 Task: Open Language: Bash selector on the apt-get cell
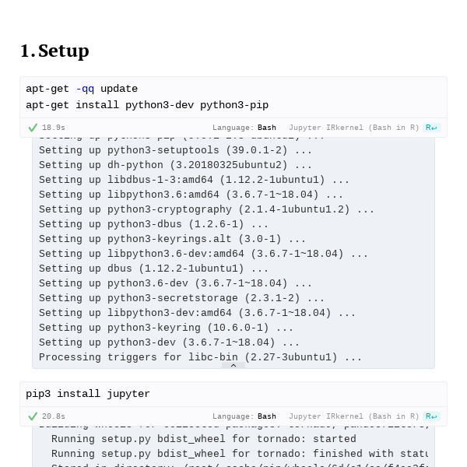click(x=244, y=128)
